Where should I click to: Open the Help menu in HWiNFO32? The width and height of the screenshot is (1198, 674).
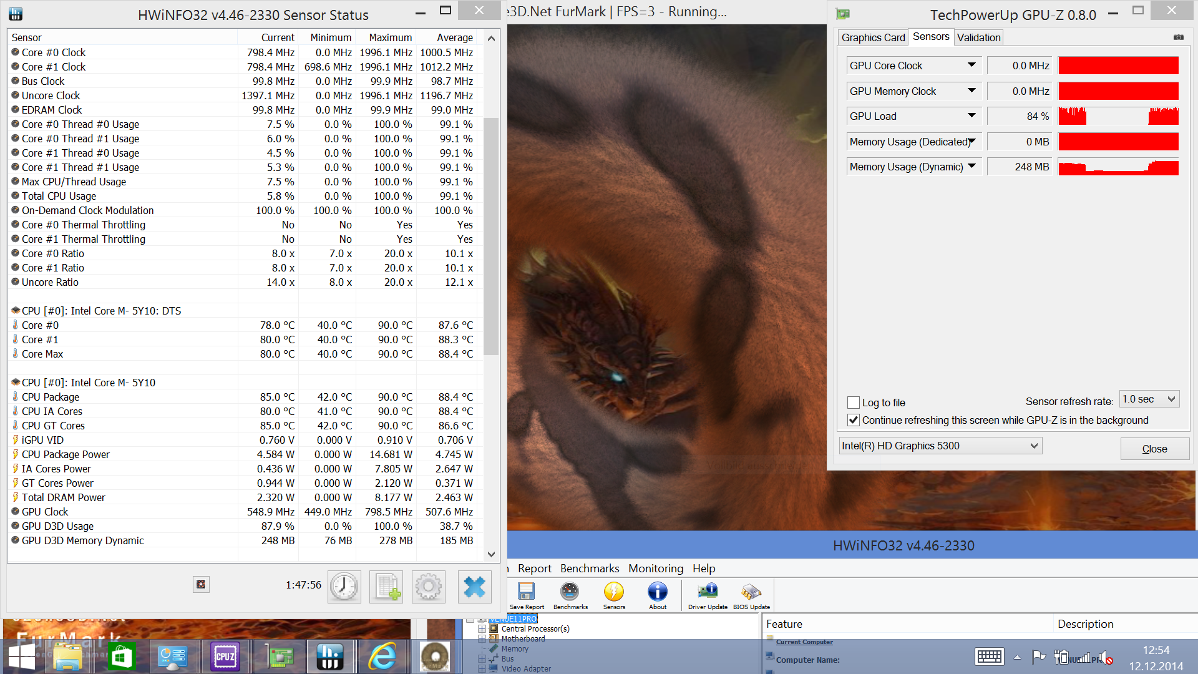704,569
